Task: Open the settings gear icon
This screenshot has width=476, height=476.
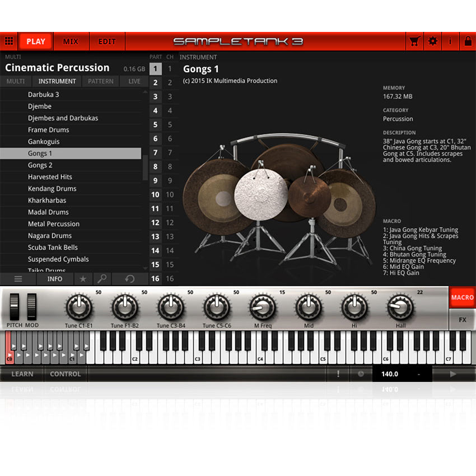Action: (x=432, y=41)
